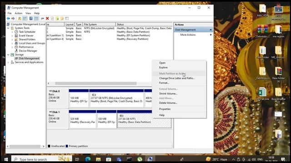
Task: Open the Help menu in menu bar
Action: (x=37, y=13)
